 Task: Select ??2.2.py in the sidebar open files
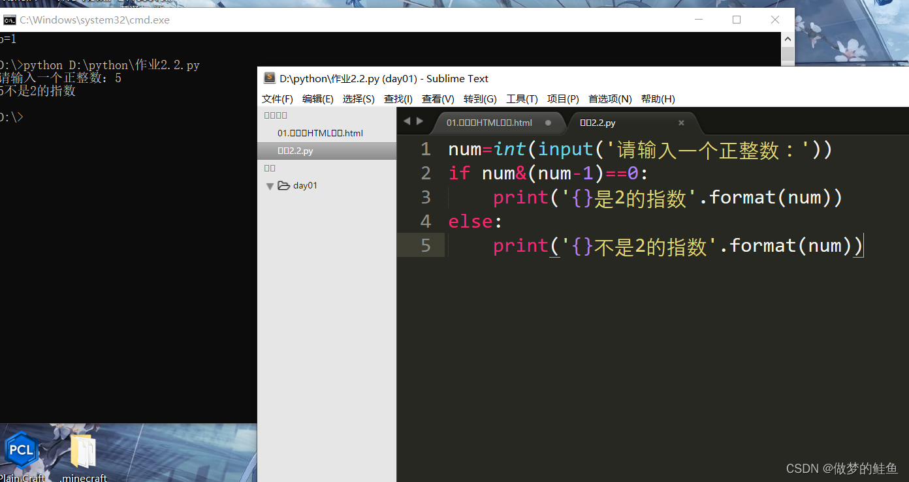tap(295, 151)
